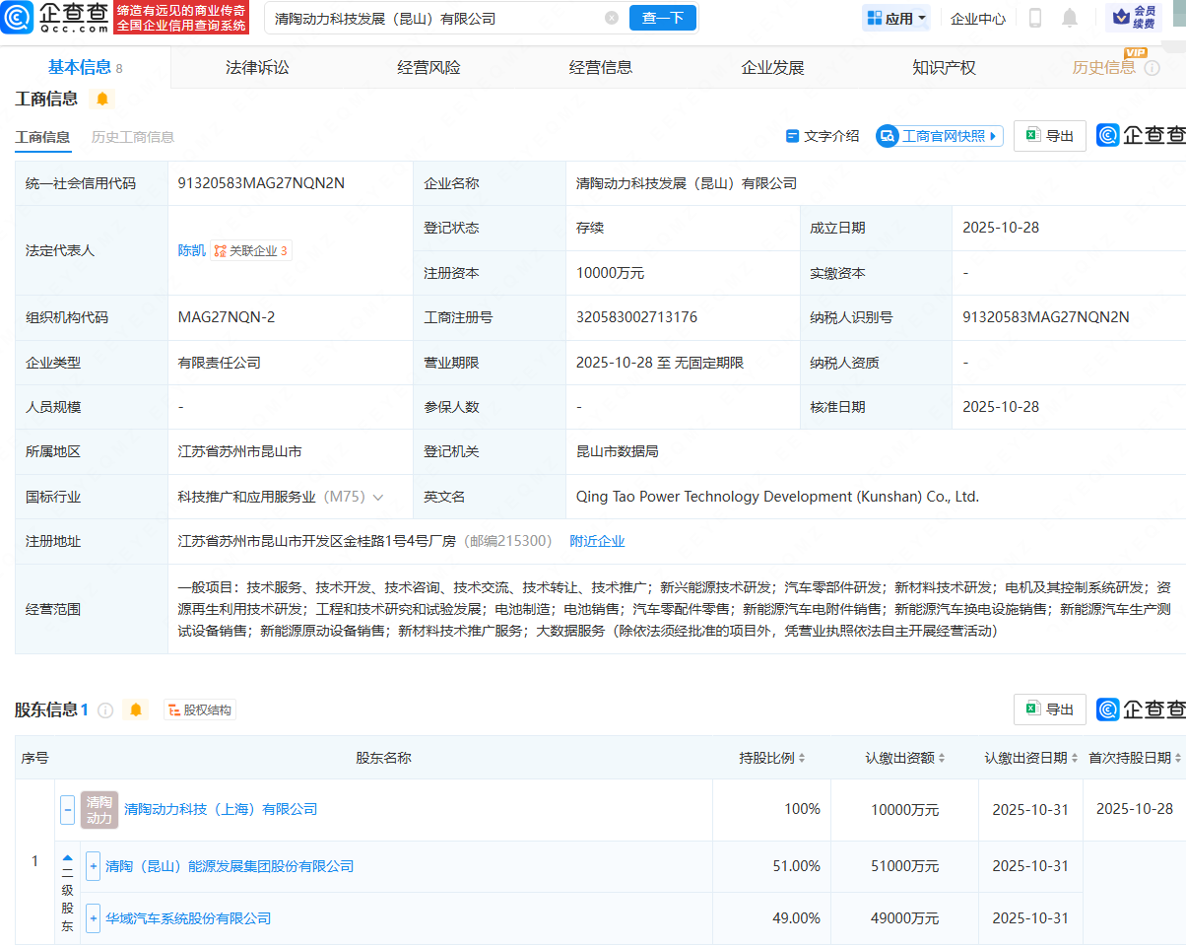Open the 附近企业 link
The height and width of the screenshot is (946, 1186).
pyautogui.click(x=597, y=541)
